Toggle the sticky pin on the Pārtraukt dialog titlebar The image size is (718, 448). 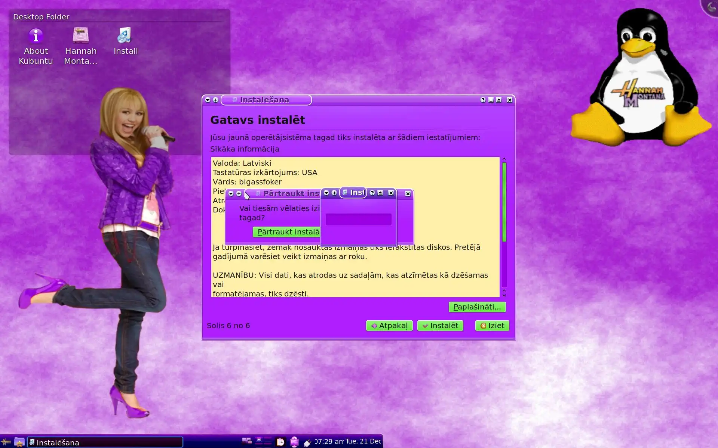(x=239, y=194)
